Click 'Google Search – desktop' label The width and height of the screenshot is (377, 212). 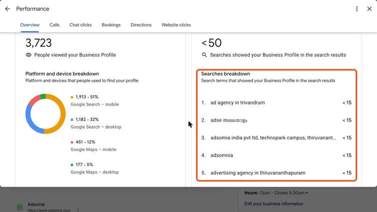pos(96,127)
